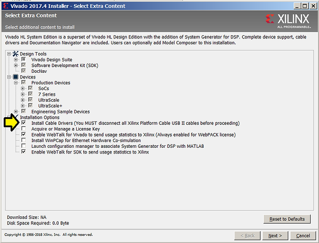Select the Installation Options label

40,117
